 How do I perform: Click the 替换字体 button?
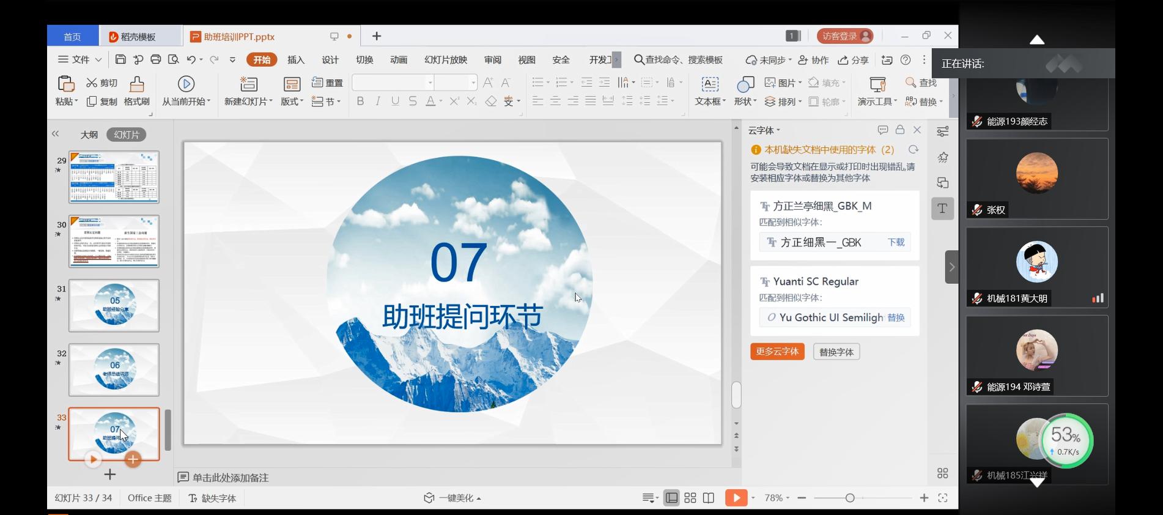point(836,352)
